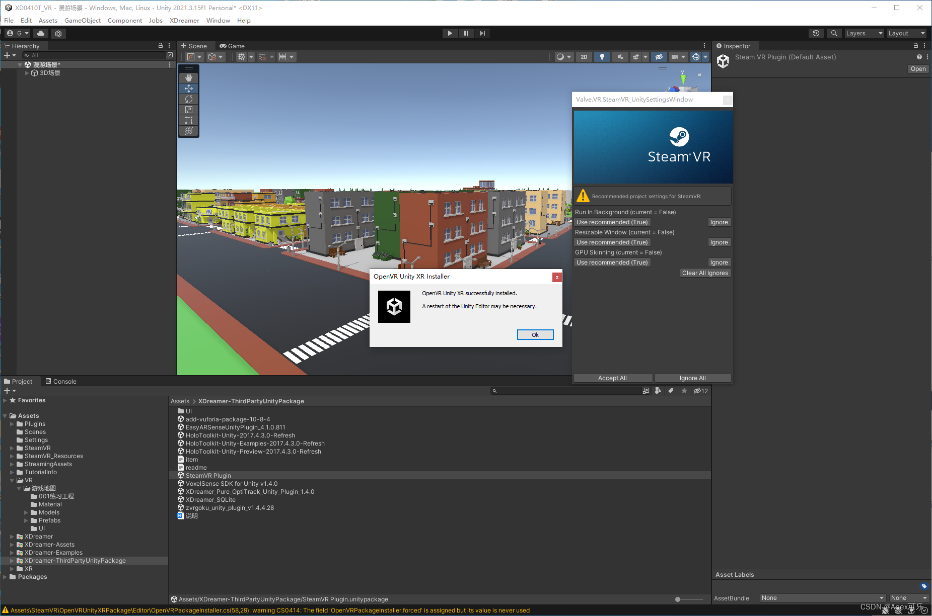Collapse the 漫游场景 scene in Hierarchy
Viewport: 932px width, 616px height.
click(20, 65)
